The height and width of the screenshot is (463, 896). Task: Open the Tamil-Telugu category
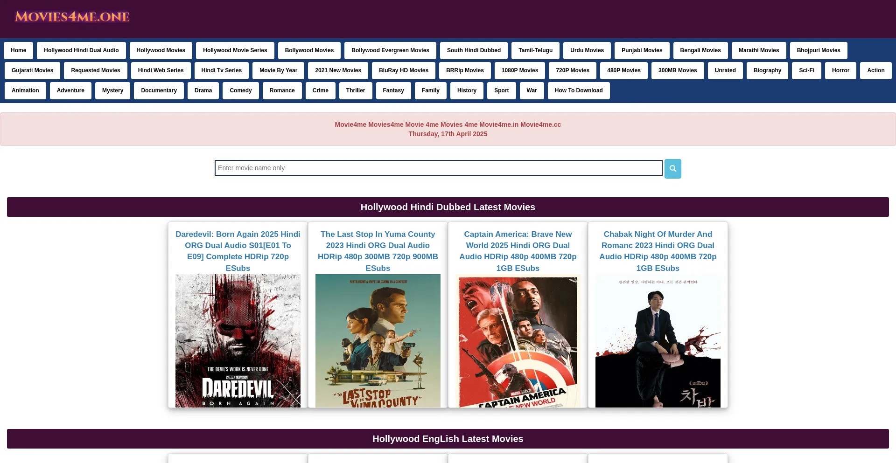click(x=535, y=50)
